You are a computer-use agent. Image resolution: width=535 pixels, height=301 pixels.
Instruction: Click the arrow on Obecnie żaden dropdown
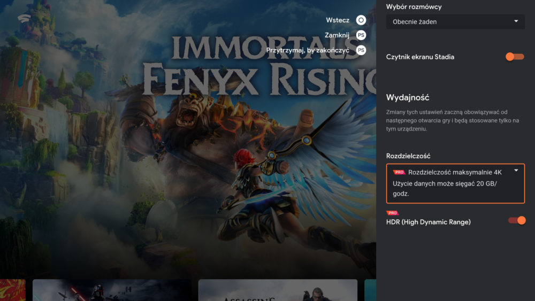516,21
